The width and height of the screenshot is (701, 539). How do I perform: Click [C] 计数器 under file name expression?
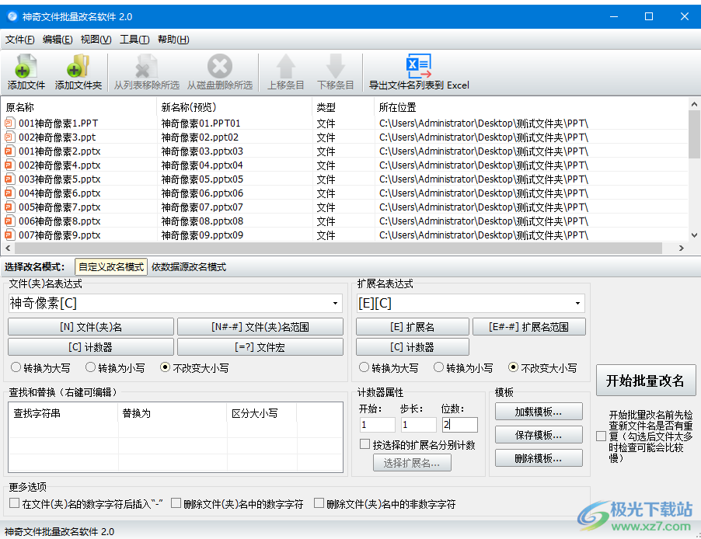(91, 347)
